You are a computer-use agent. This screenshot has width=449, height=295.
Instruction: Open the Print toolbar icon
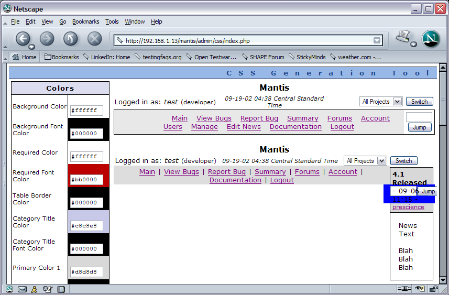pos(403,37)
